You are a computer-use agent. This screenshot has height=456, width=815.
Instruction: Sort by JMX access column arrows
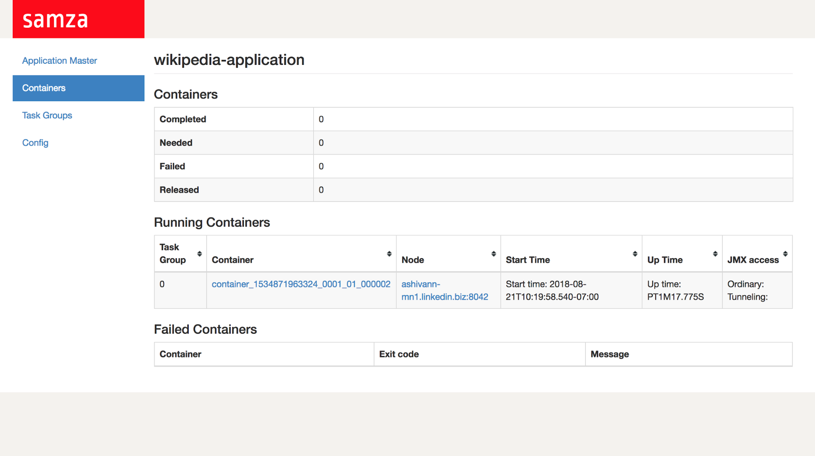coord(785,254)
